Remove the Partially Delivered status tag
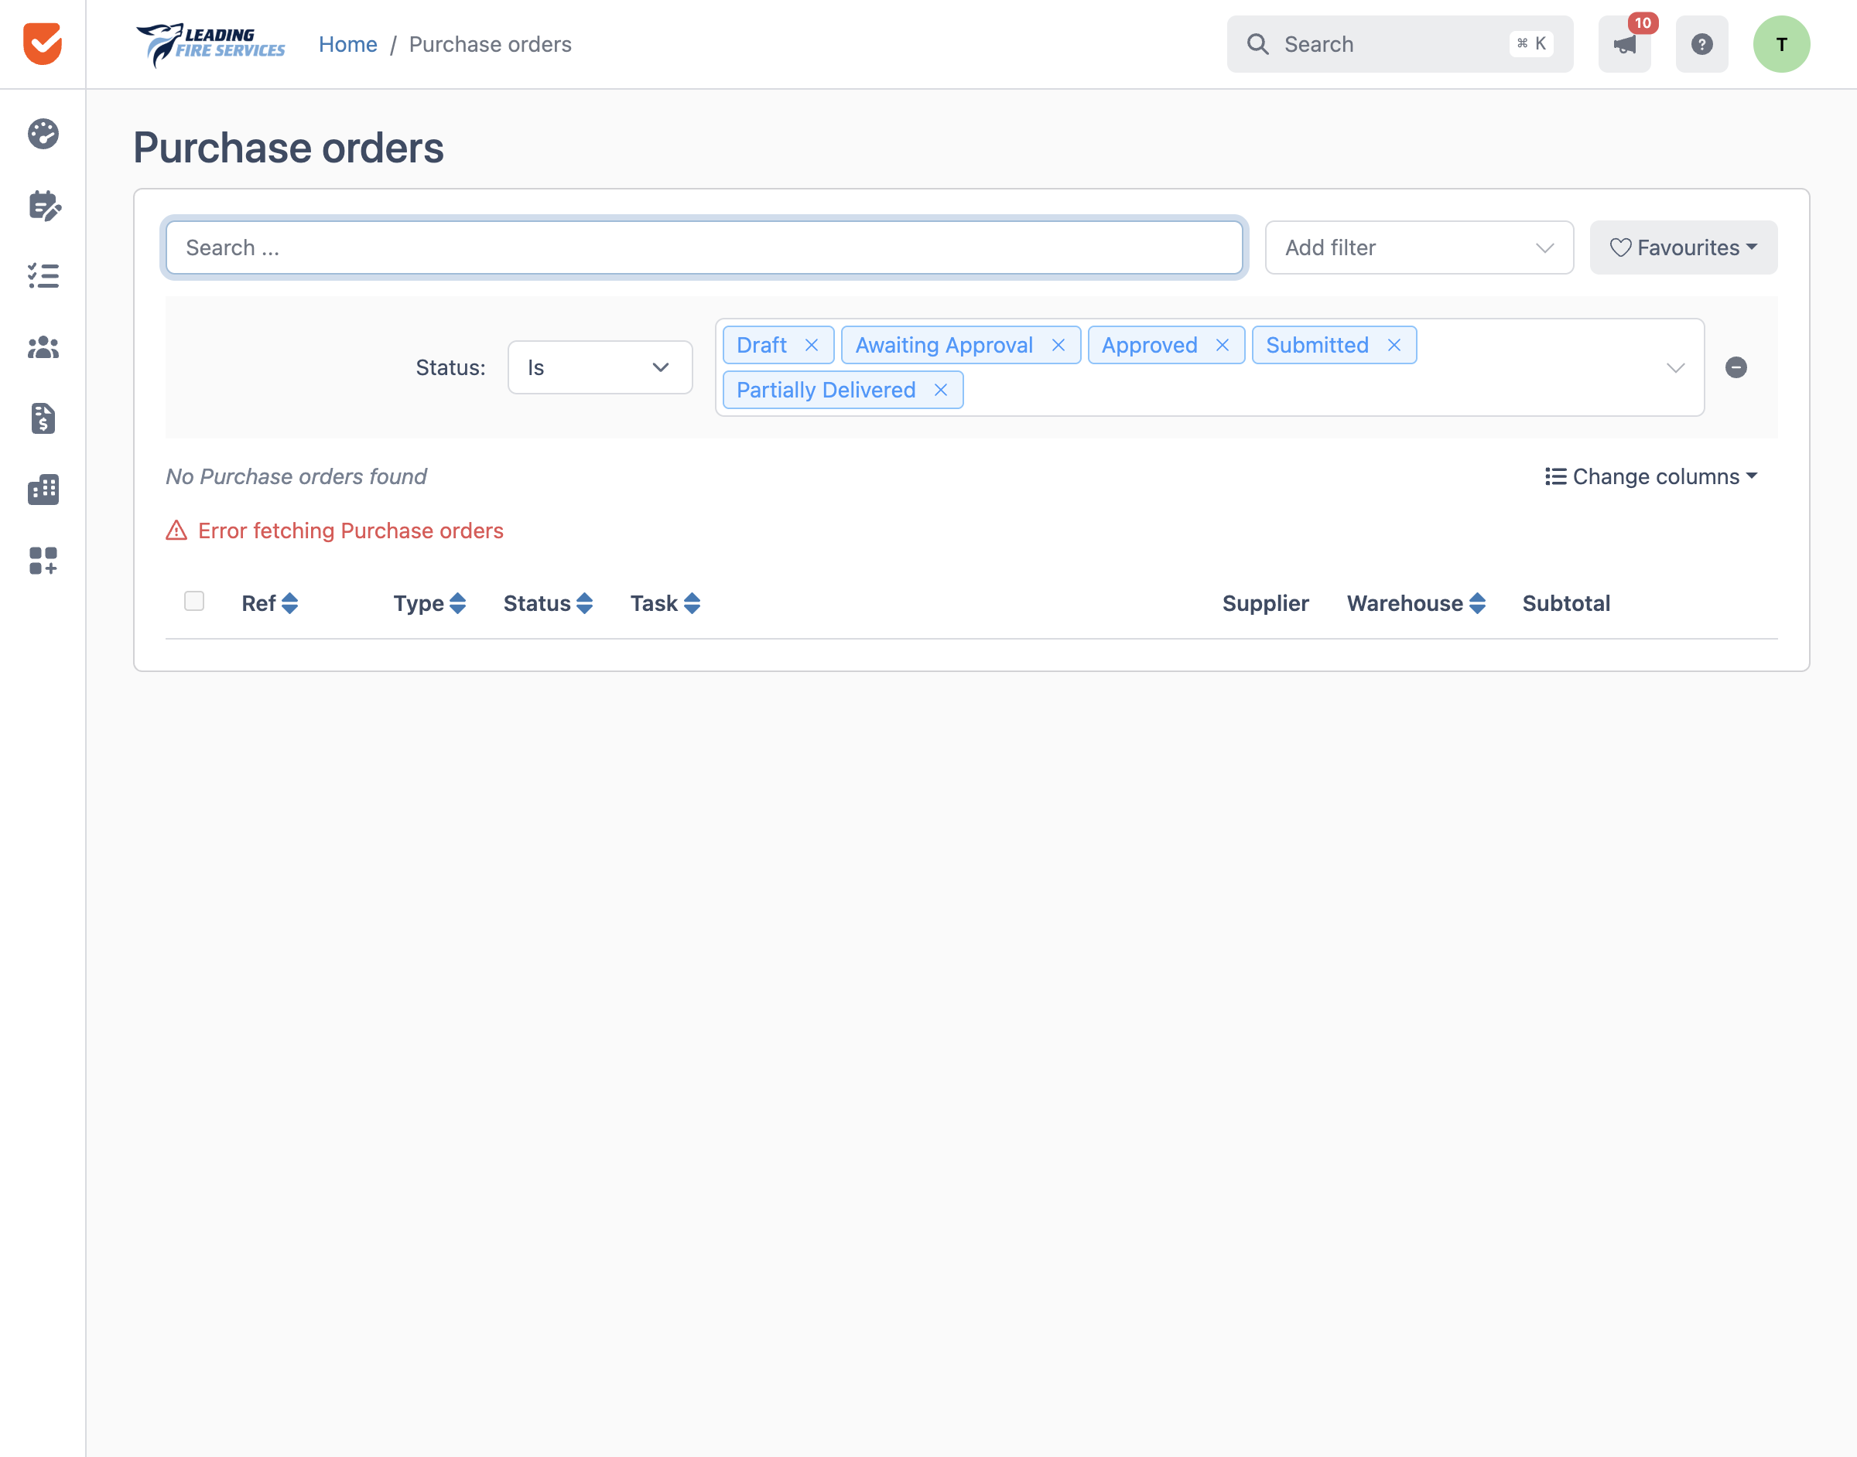Viewport: 1857px width, 1457px height. (x=940, y=390)
